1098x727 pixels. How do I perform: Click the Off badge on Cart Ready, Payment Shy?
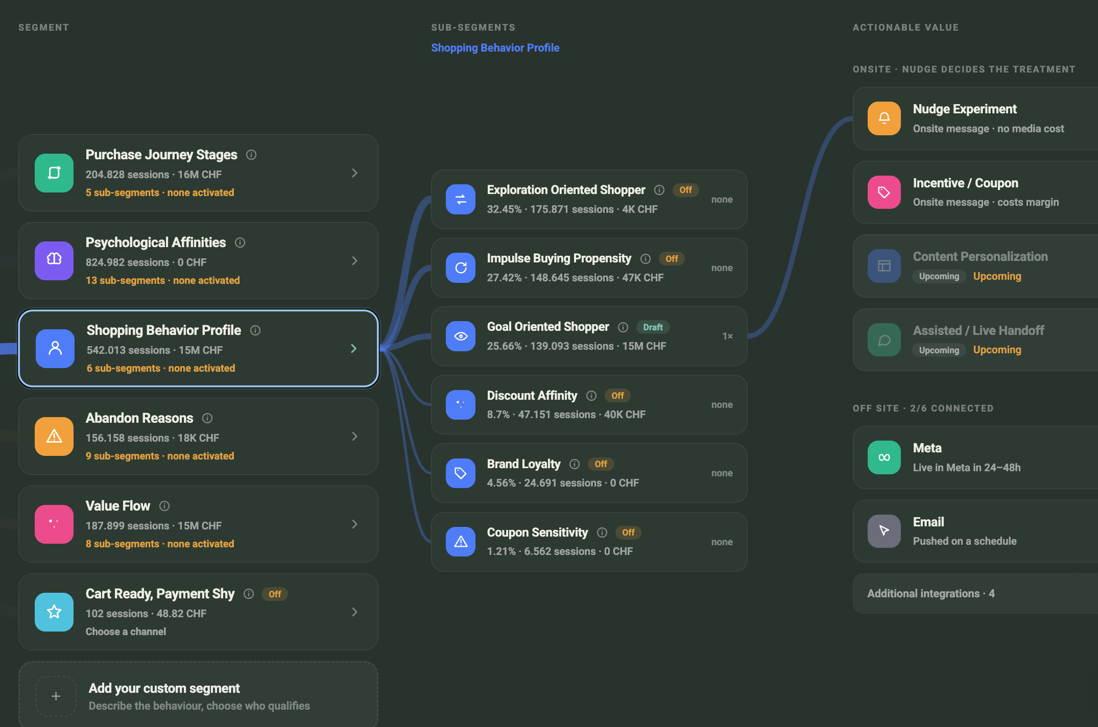tap(275, 594)
